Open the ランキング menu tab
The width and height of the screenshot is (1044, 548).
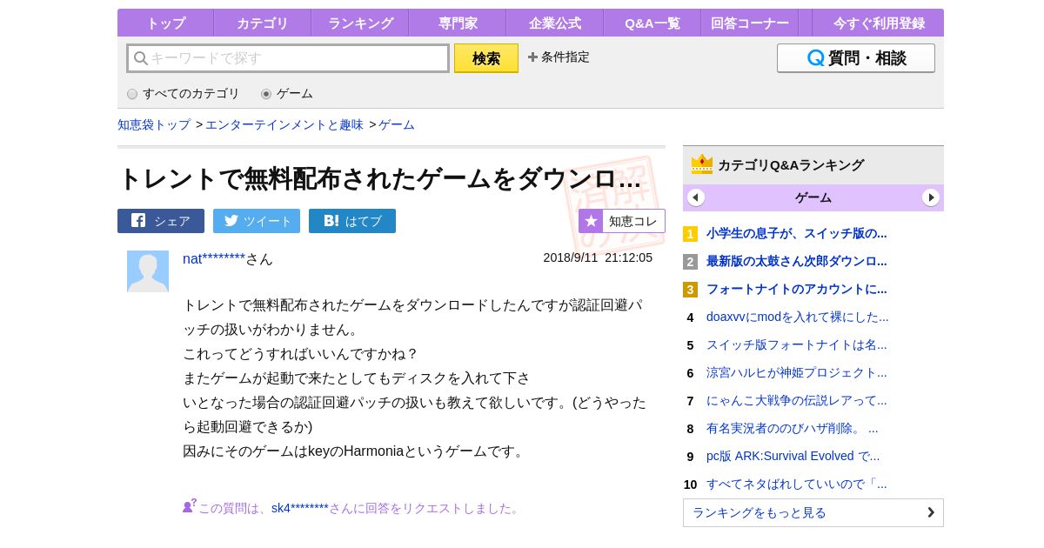(360, 23)
